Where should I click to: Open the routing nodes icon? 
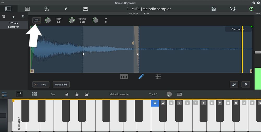tap(233, 9)
